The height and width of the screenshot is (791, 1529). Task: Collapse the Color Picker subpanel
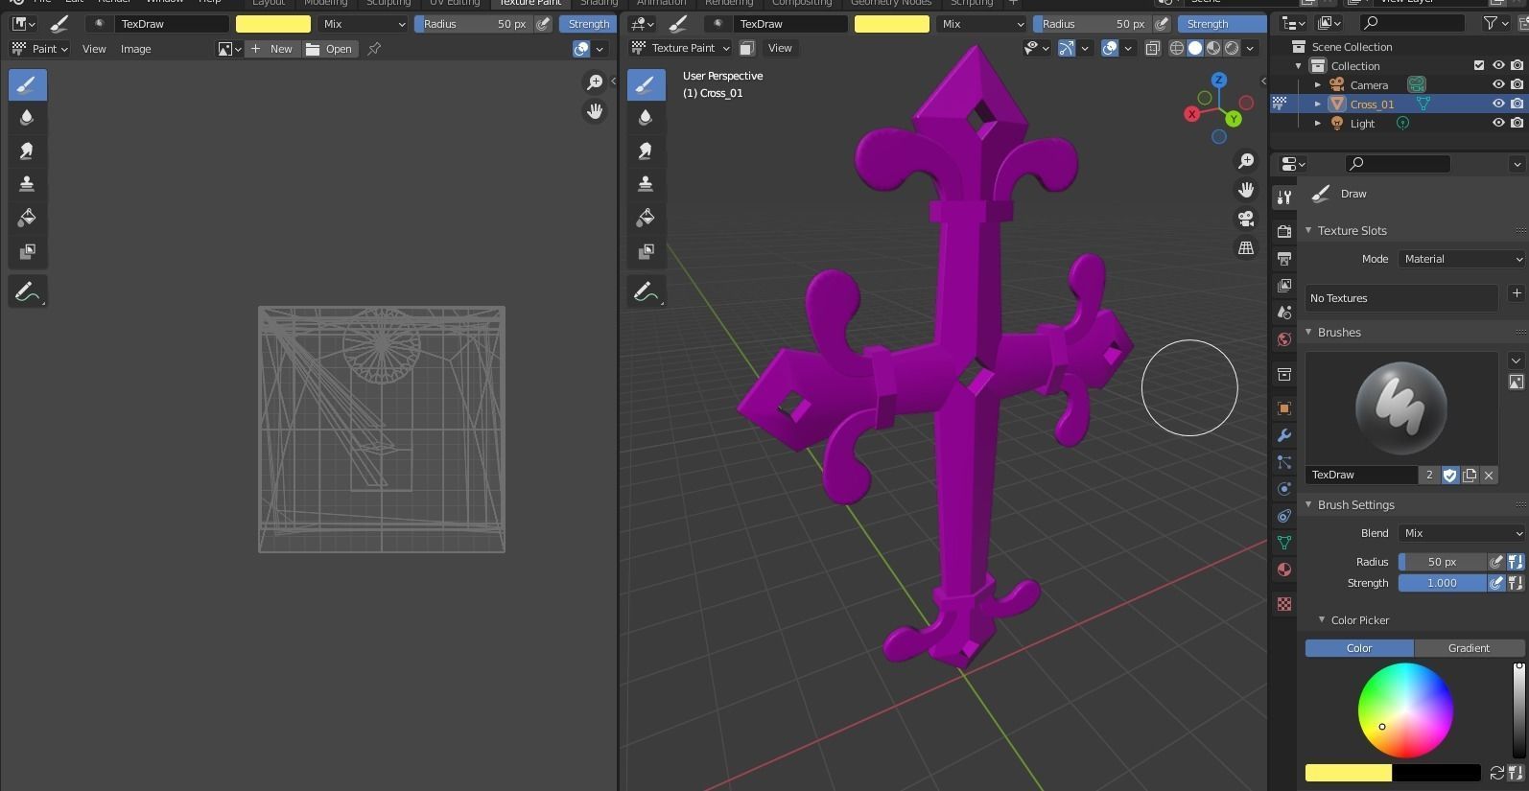(1322, 620)
